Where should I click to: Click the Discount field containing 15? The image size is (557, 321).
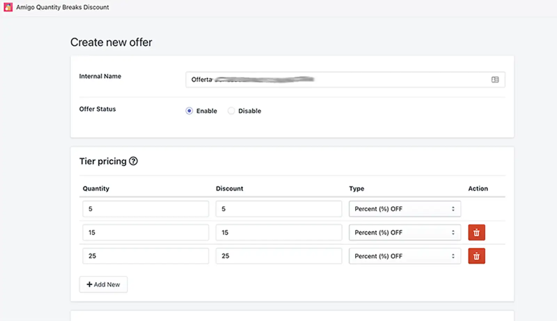(x=278, y=233)
